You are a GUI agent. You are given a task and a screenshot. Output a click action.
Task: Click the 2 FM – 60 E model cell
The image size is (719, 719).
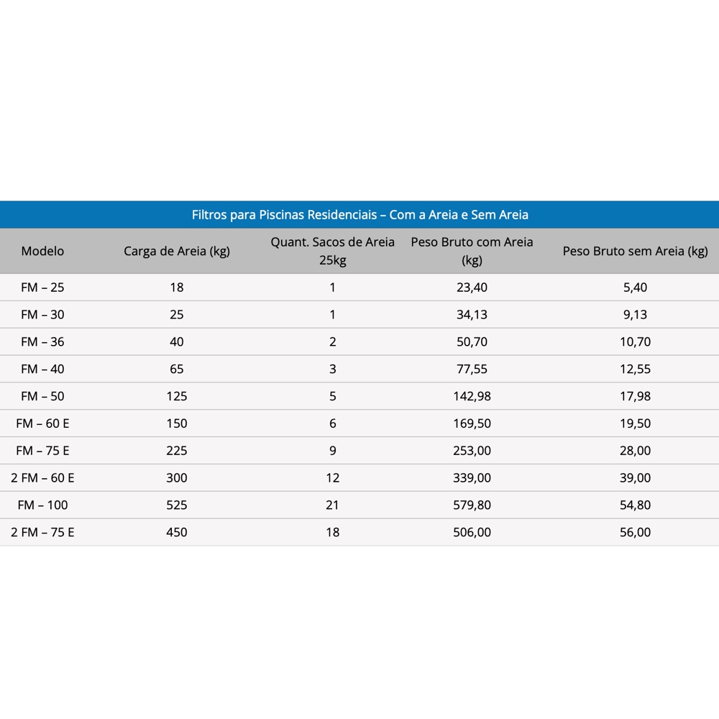click(x=42, y=478)
